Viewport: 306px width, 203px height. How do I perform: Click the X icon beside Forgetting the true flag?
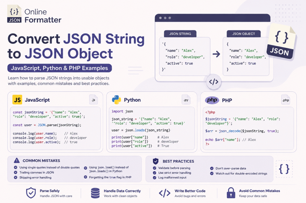point(85,177)
